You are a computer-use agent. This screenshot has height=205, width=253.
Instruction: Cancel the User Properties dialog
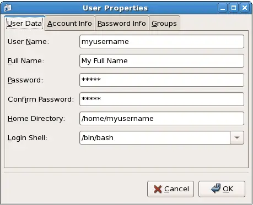point(170,189)
